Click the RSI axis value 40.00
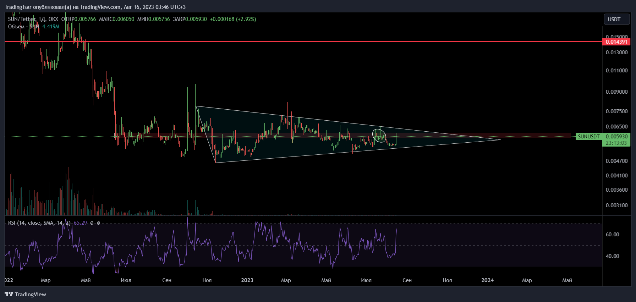636x302 pixels. [612, 256]
